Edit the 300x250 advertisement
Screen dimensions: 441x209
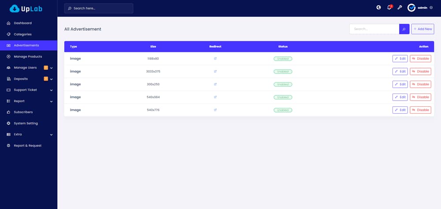[400, 84]
